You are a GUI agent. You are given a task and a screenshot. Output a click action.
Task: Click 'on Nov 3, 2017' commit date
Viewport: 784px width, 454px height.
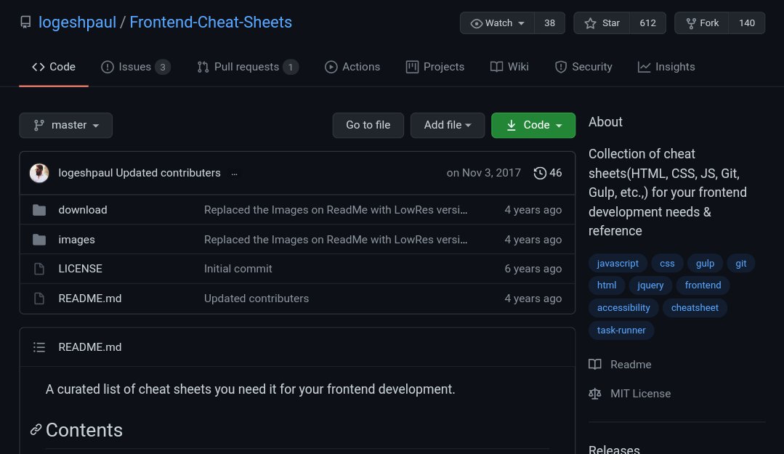pyautogui.click(x=483, y=173)
